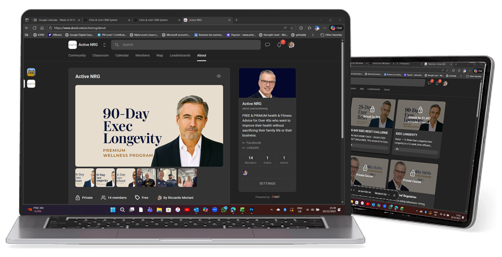Select the 28-Day Exec Reset thumbnail
This screenshot has height=257, width=502.
click(85, 178)
